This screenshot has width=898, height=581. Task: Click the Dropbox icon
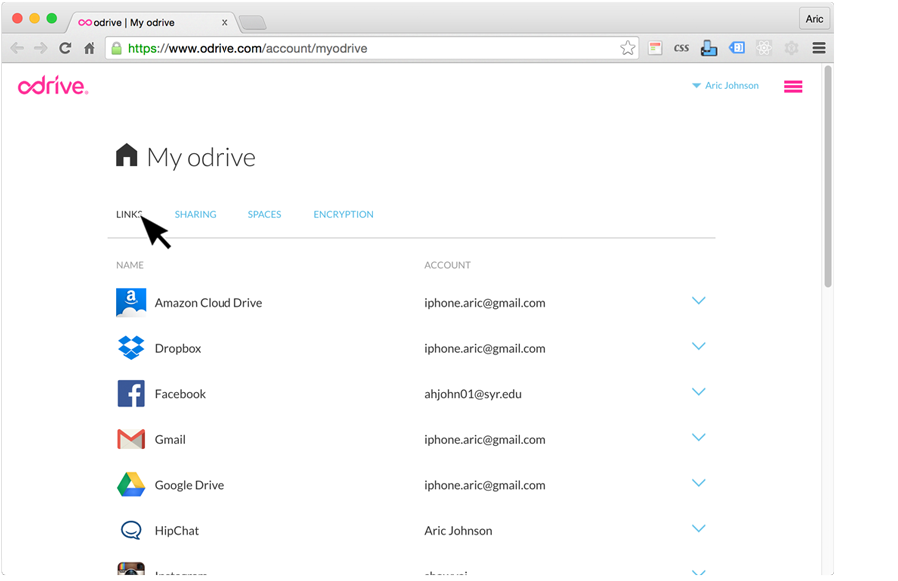pyautogui.click(x=131, y=347)
